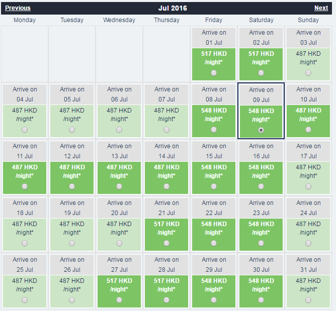Image resolution: width=336 pixels, height=311 pixels.
Task: Select the 01 Jul arrival radio button
Action: point(214,73)
